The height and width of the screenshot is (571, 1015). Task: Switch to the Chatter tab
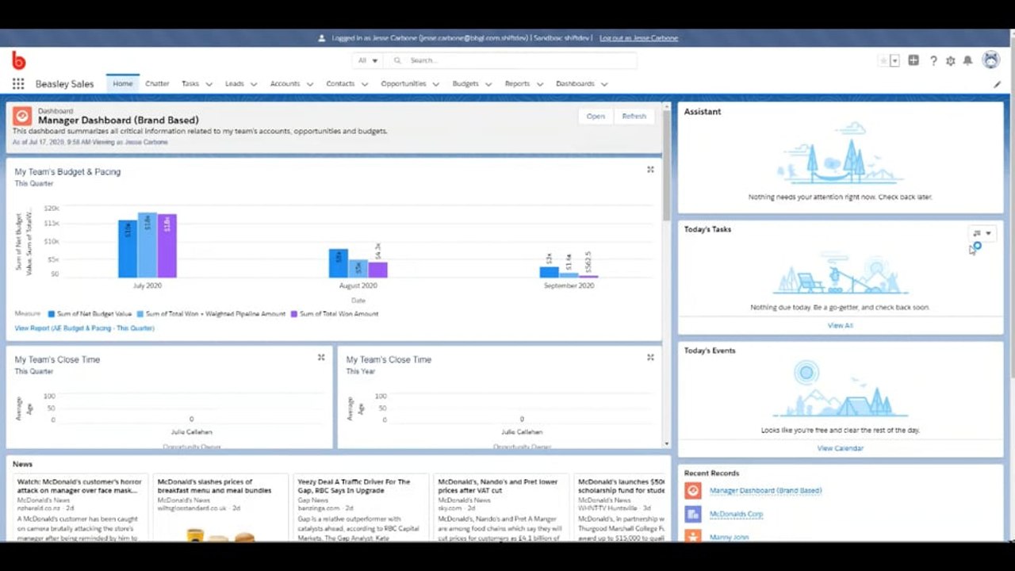click(x=157, y=83)
